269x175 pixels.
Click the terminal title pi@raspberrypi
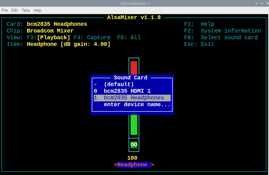135,3
